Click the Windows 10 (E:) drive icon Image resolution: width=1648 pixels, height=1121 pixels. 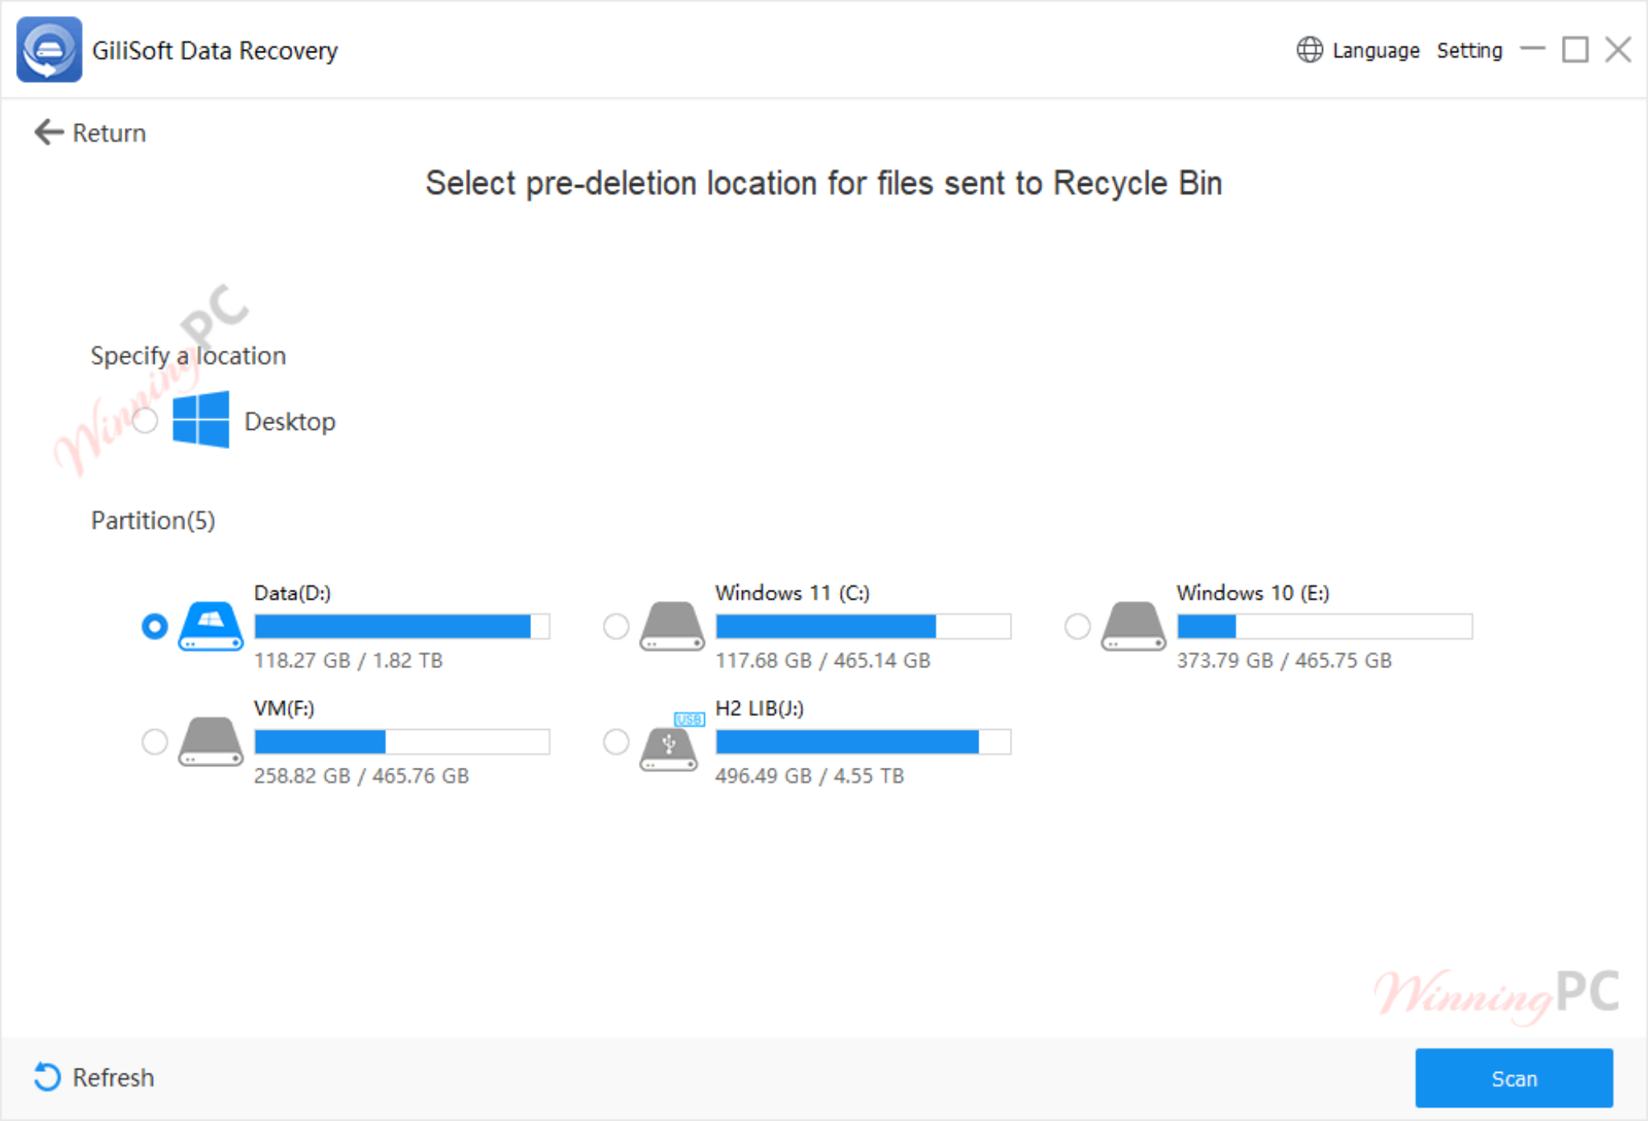pos(1133,626)
